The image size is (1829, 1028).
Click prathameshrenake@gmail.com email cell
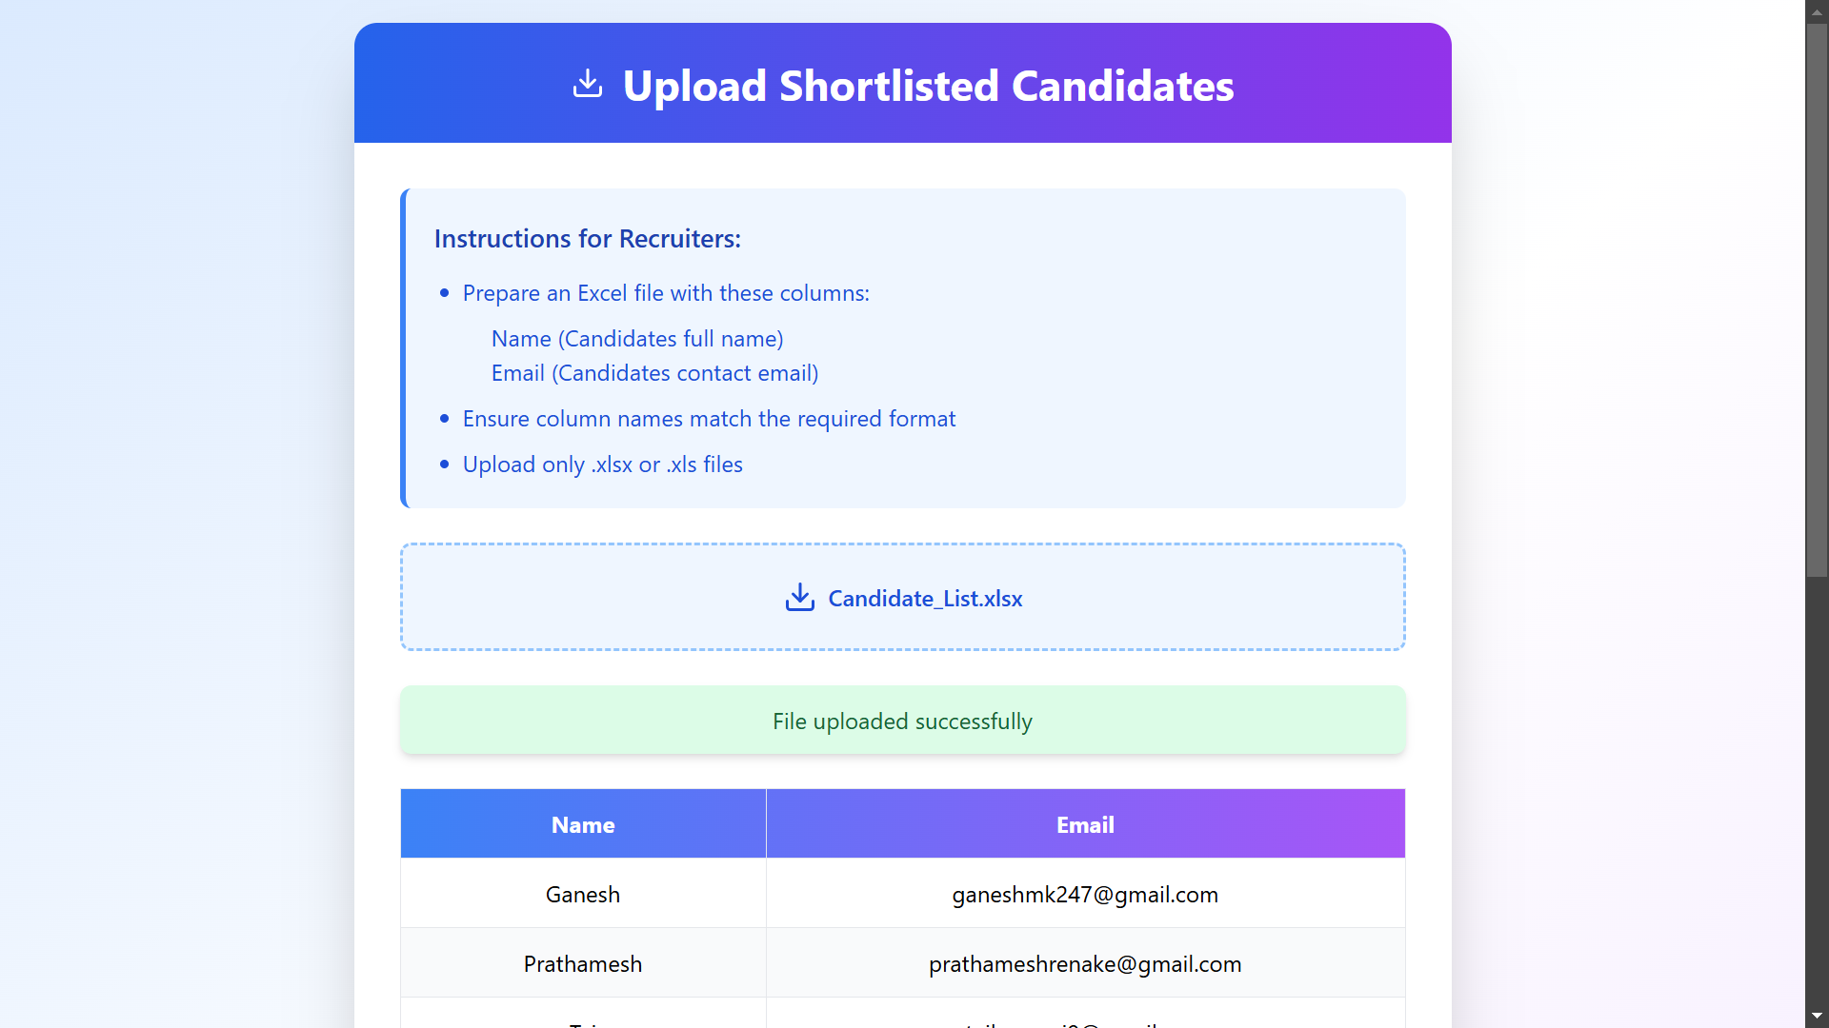[x=1085, y=964]
